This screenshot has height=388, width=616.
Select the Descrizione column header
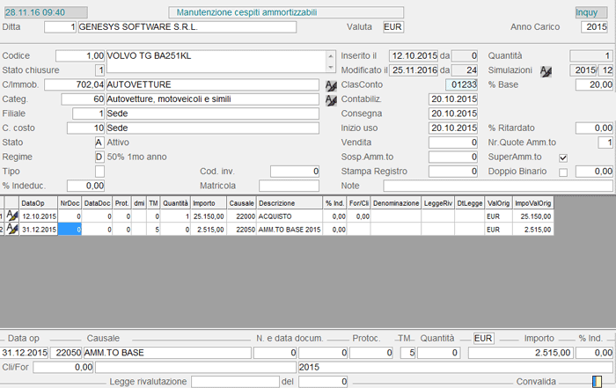coord(290,203)
